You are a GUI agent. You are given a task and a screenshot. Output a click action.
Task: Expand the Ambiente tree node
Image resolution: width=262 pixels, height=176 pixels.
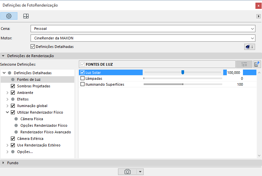click(7, 93)
